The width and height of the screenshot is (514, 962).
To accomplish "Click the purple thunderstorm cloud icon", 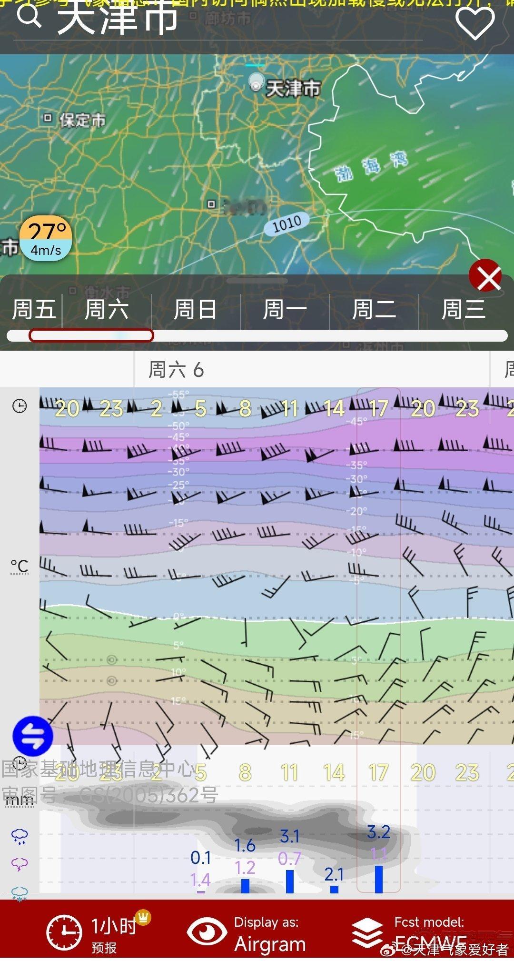I will point(20,864).
